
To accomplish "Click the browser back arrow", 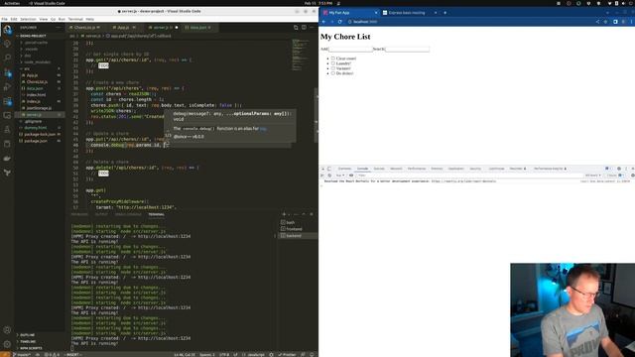I will [323, 22].
